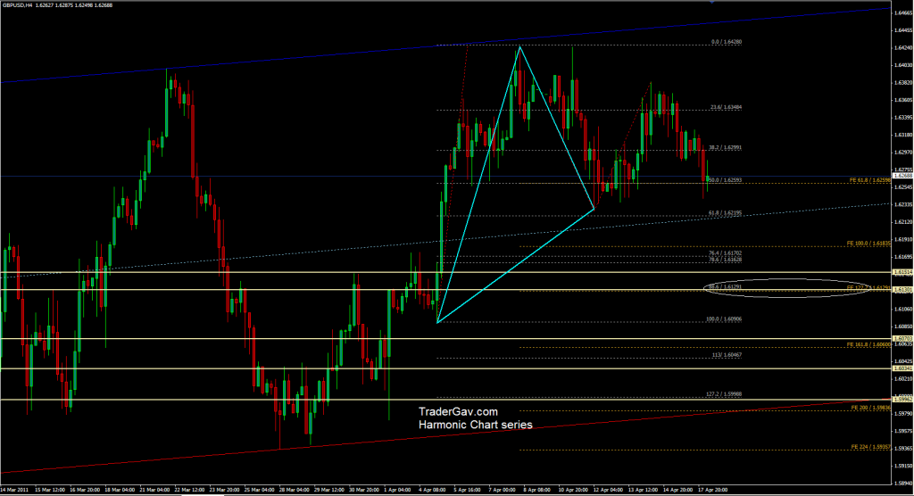
Task: Click the horizontal line price tag 1.60341
Action: coord(903,368)
